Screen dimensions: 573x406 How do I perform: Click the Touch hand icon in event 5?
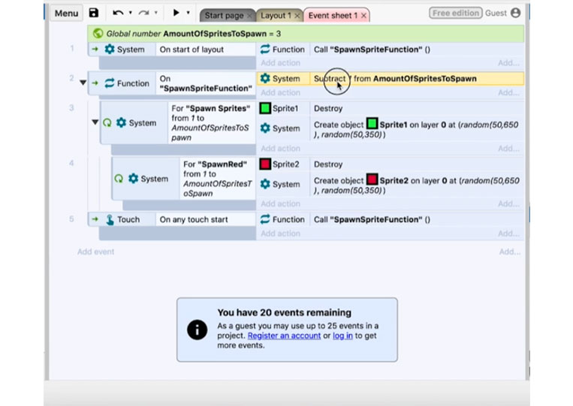click(x=110, y=219)
